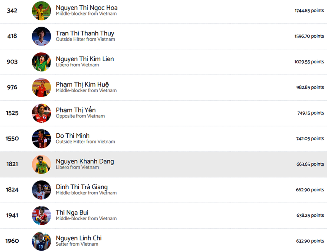The height and width of the screenshot is (251, 327).
Task: Select Phạm Thị Kim Huệ's profile photo
Action: coord(41,87)
